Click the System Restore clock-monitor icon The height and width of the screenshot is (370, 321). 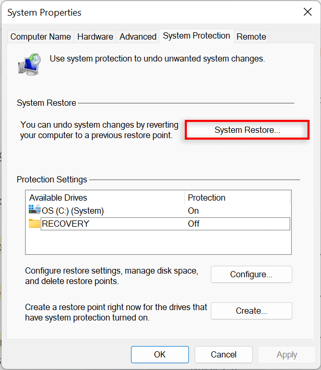30,64
